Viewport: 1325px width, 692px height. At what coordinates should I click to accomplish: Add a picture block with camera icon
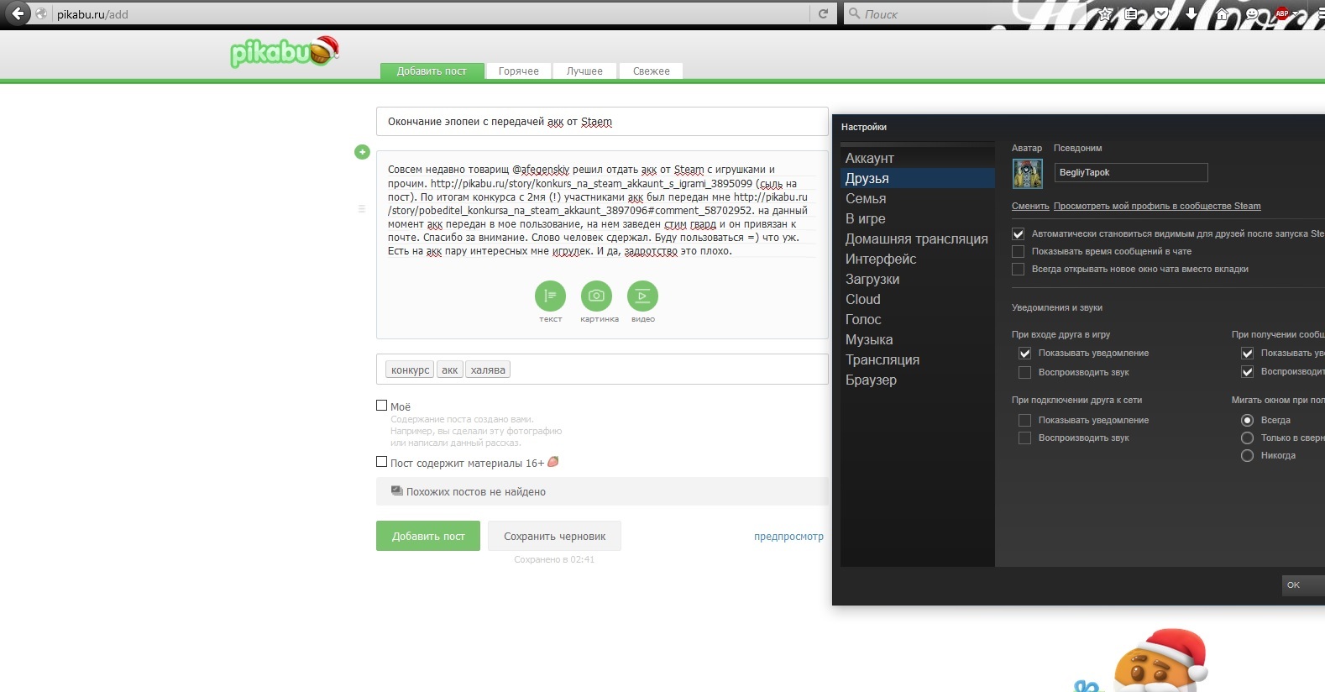[x=596, y=296]
